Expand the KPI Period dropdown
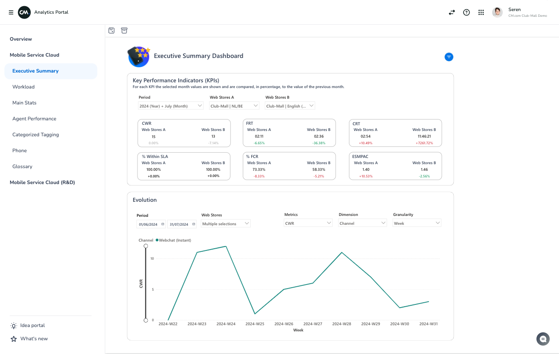 (x=171, y=106)
